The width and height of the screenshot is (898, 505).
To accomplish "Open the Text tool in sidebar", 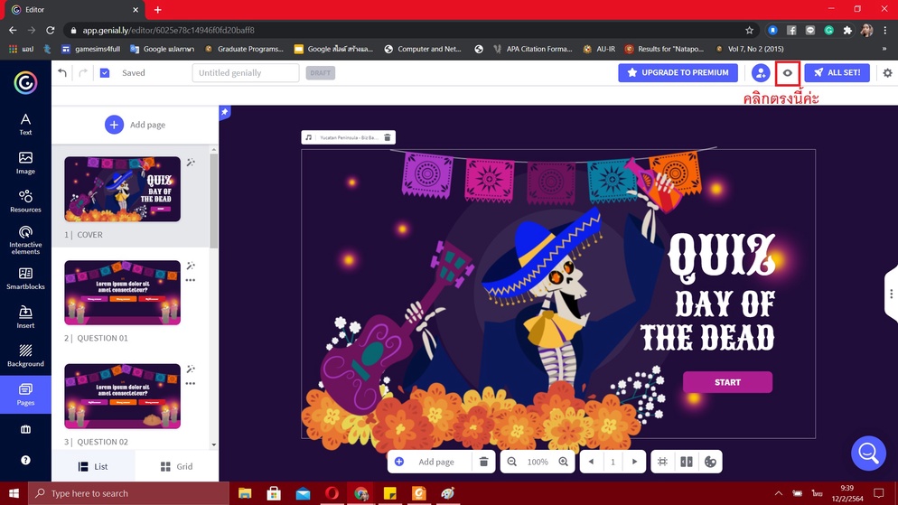I will click(x=25, y=125).
